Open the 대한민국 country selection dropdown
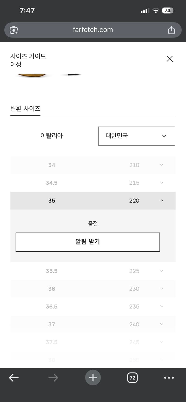 (137, 136)
